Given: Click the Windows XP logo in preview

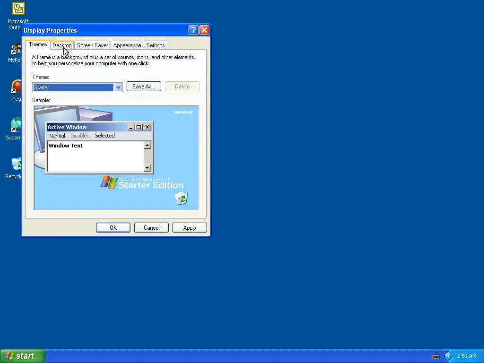Looking at the screenshot, I should [x=109, y=182].
